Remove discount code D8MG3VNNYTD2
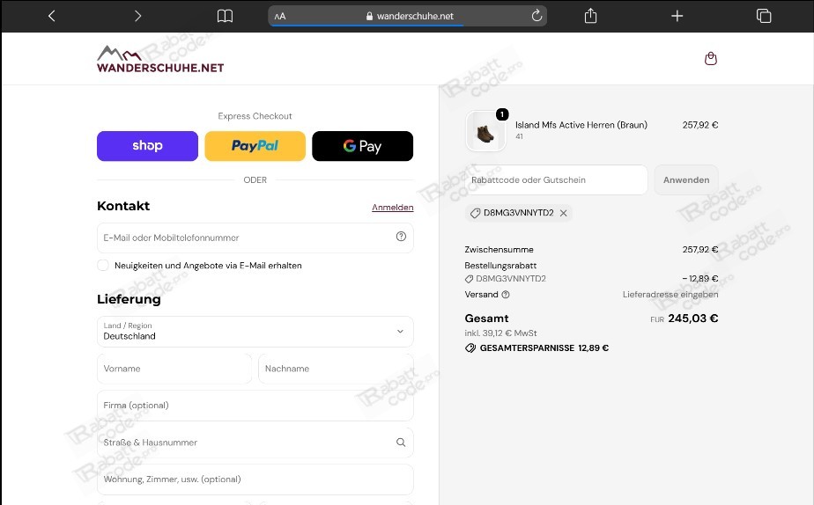Viewport: 814px width, 505px height. point(563,213)
